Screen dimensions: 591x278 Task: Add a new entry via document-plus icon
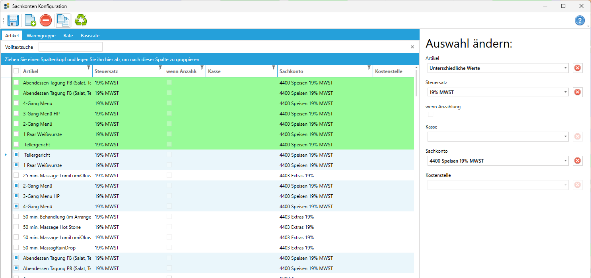point(30,20)
